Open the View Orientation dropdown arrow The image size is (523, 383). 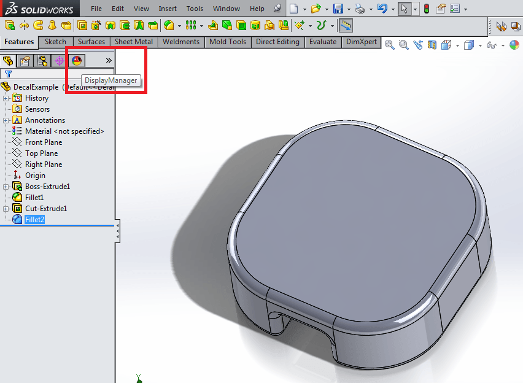click(x=457, y=44)
